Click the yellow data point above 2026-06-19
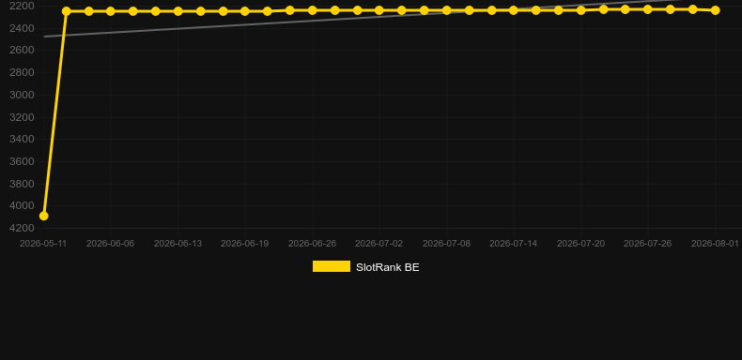Screen dimensions: 742x360 (x=244, y=11)
